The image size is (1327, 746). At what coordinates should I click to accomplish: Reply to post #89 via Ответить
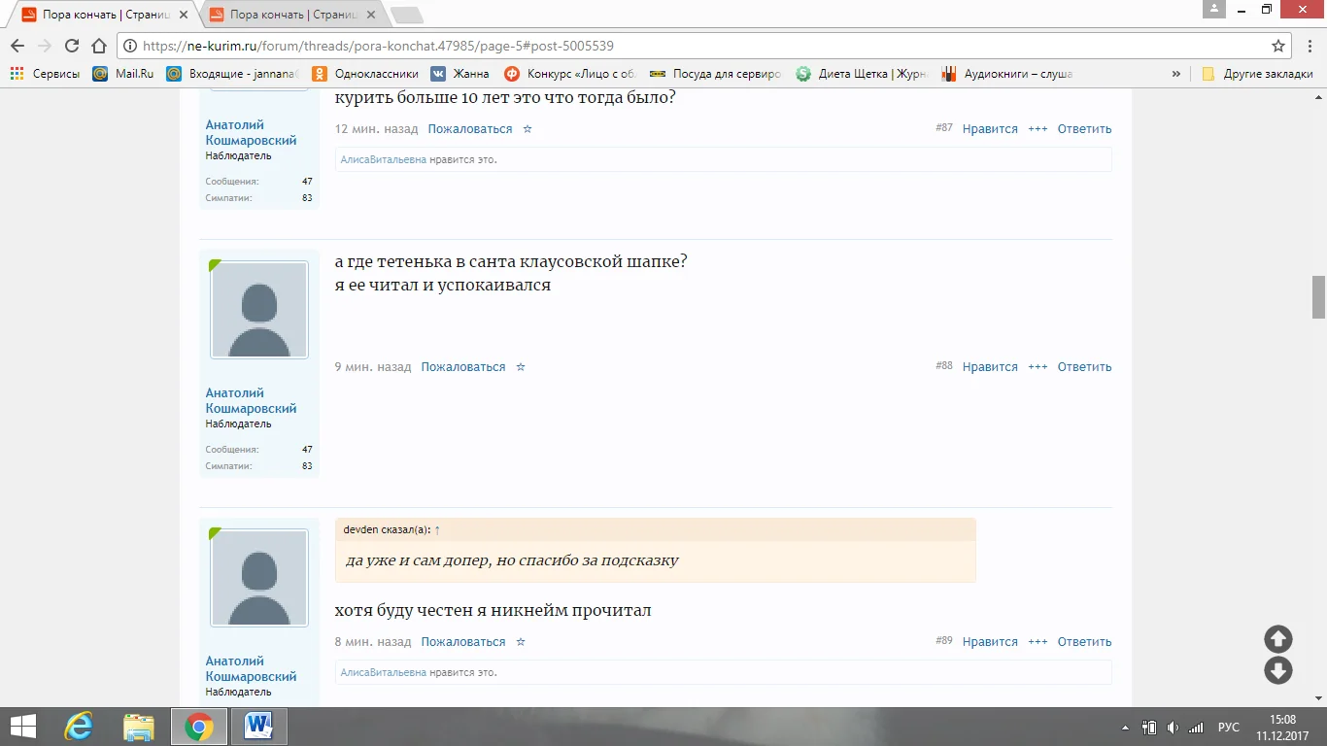1084,642
